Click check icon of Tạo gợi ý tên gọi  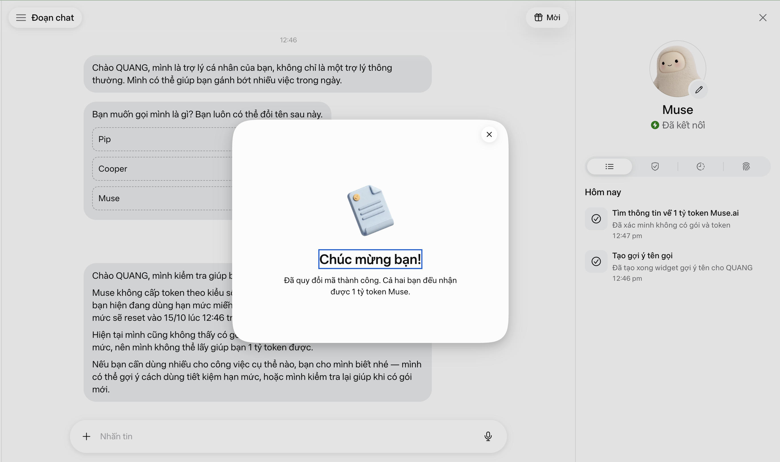click(596, 261)
